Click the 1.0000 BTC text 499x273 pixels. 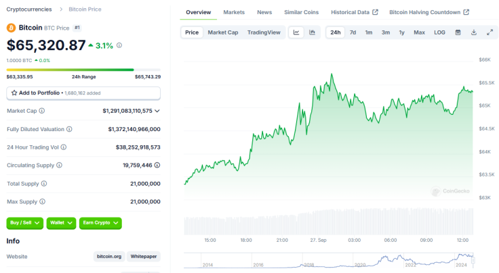pyautogui.click(x=20, y=60)
